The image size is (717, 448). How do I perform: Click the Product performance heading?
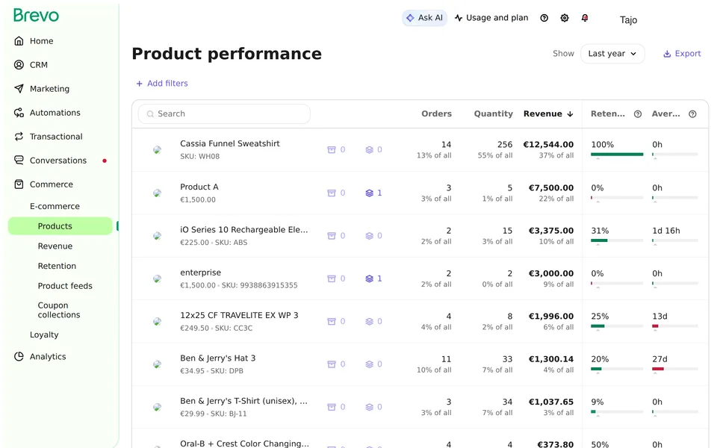coord(226,54)
